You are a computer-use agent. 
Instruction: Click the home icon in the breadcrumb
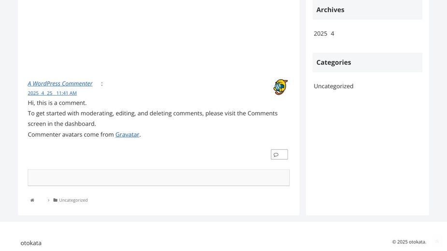(32, 200)
